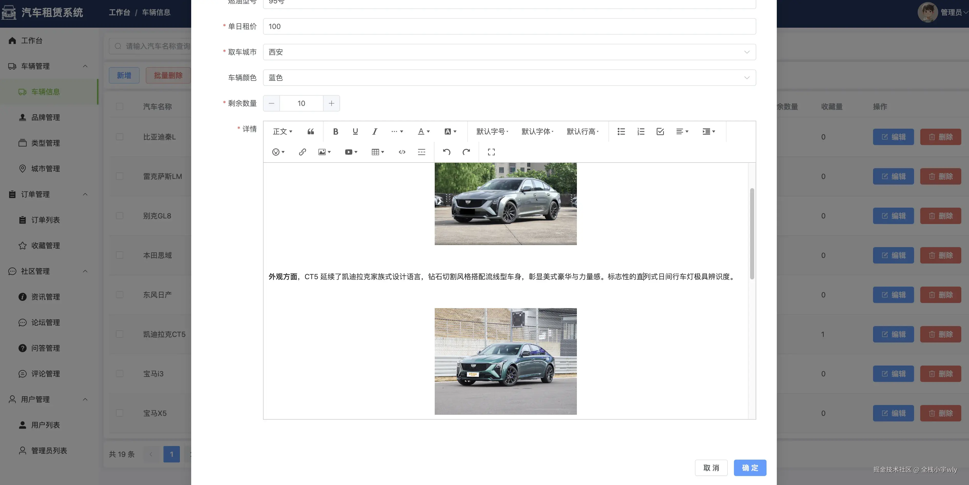Check the 比亚迪秦L row checkbox
Image resolution: width=969 pixels, height=485 pixels.
[120, 137]
